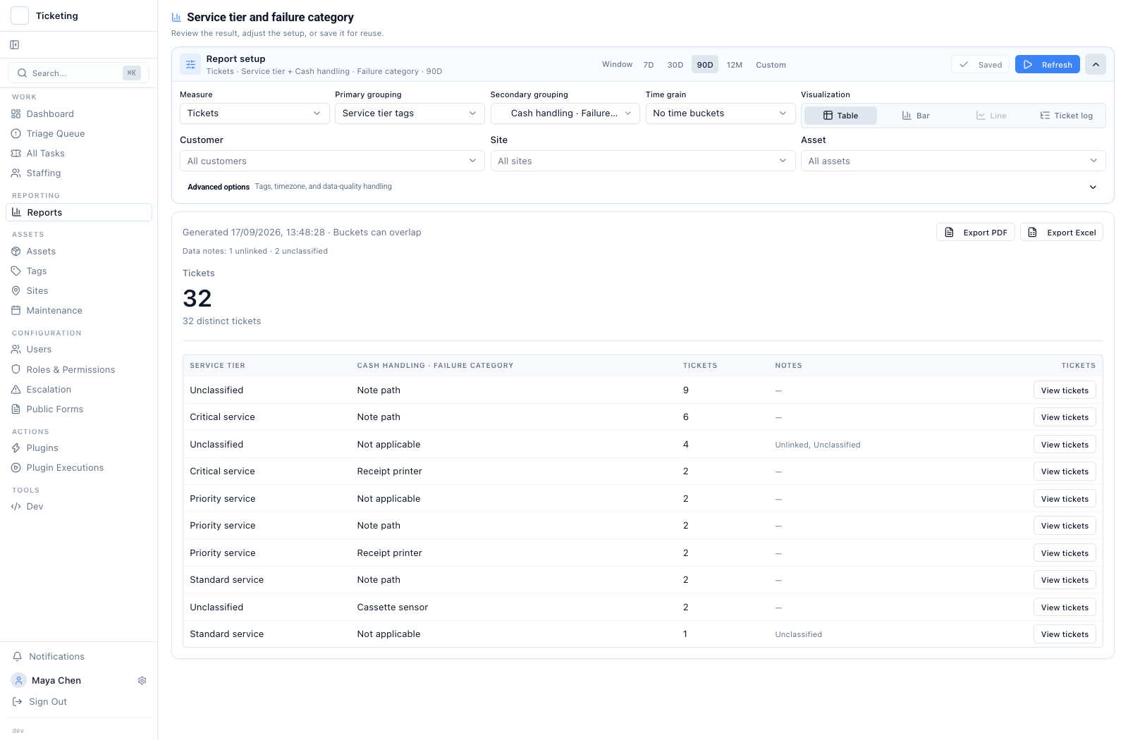View tickets for Critical service Receipt printer
The image size is (1128, 740).
pyautogui.click(x=1065, y=471)
